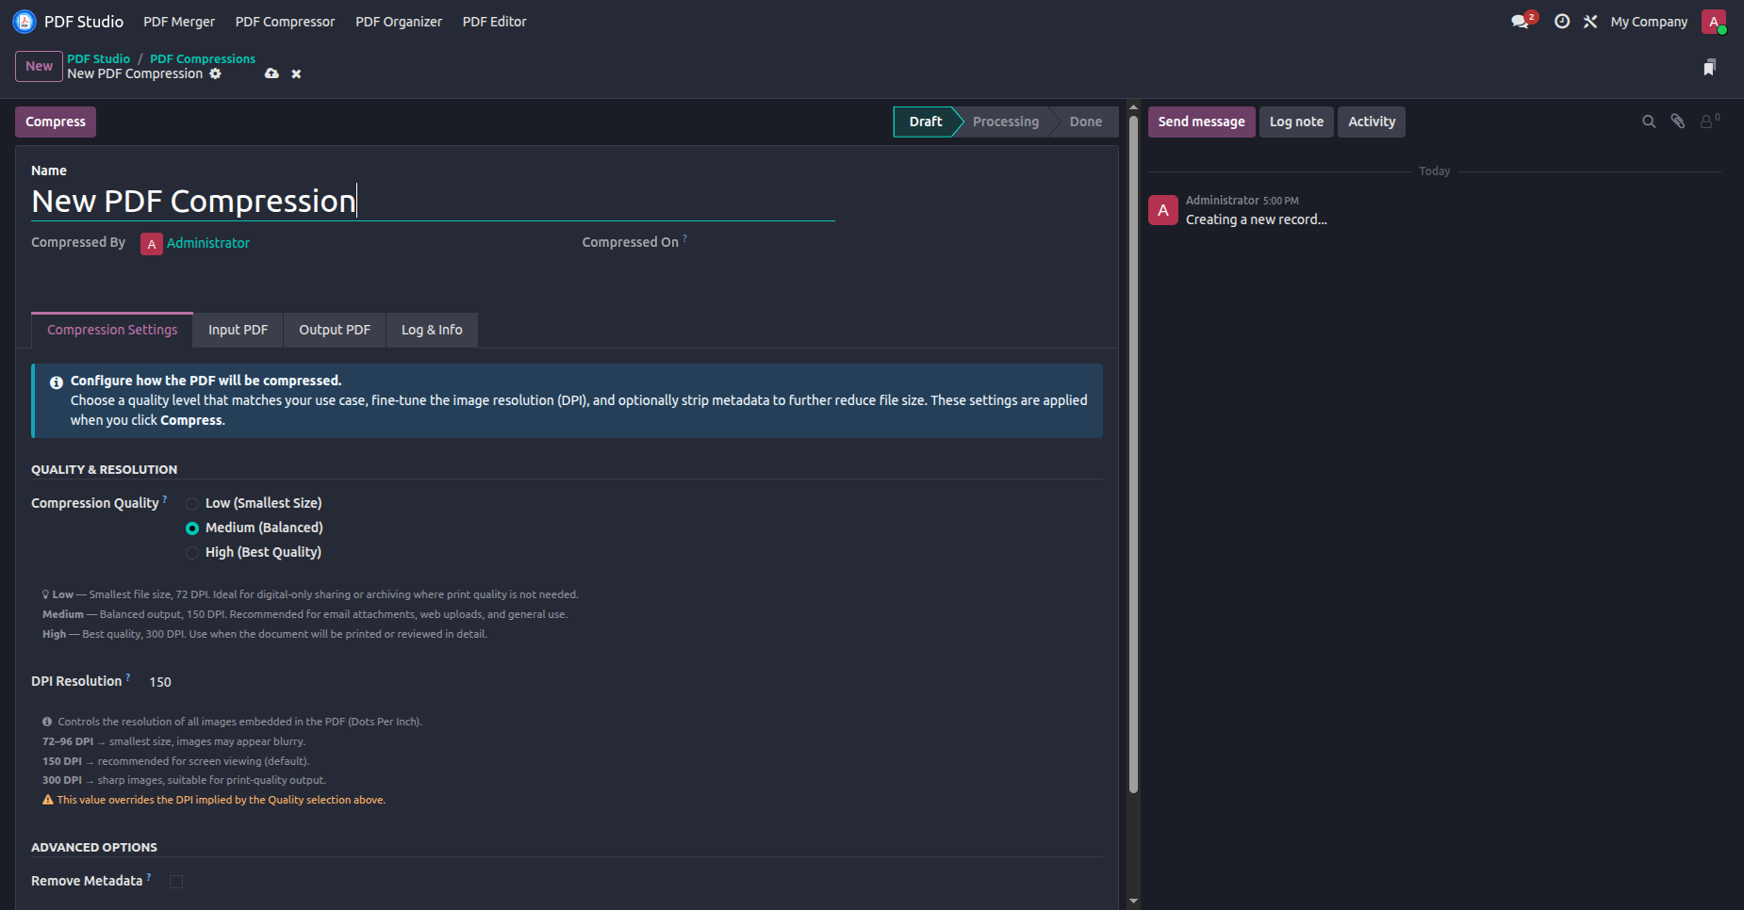
Task: Open the My Company switcher
Action: pos(1649,22)
